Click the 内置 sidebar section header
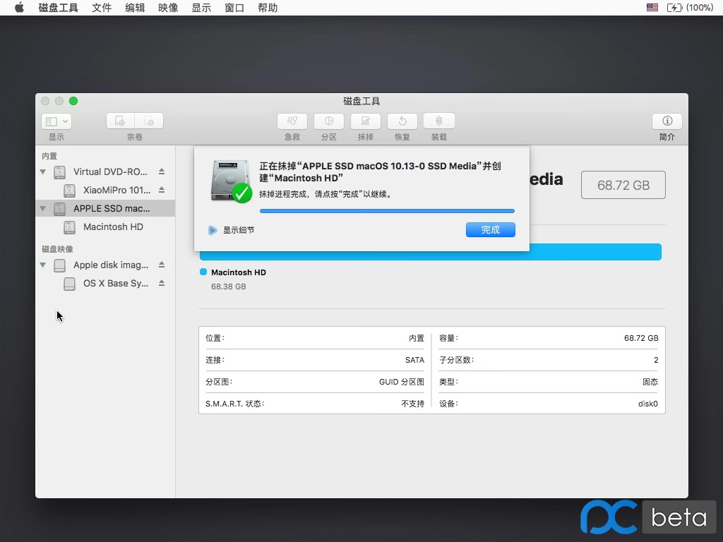 pos(49,156)
